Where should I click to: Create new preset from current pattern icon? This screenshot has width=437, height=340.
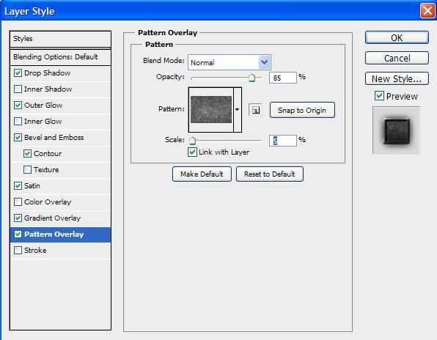click(x=256, y=110)
